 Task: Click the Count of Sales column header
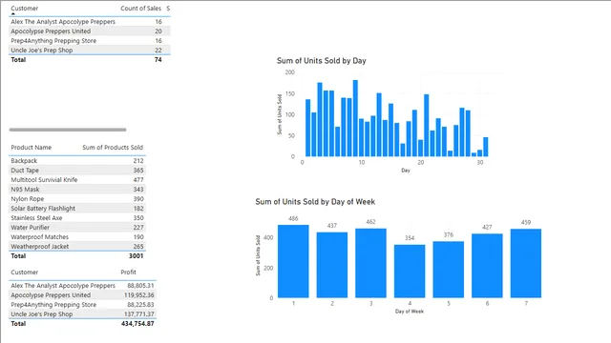(x=140, y=9)
